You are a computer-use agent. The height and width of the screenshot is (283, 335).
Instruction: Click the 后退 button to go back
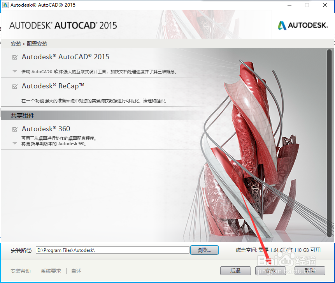click(235, 270)
